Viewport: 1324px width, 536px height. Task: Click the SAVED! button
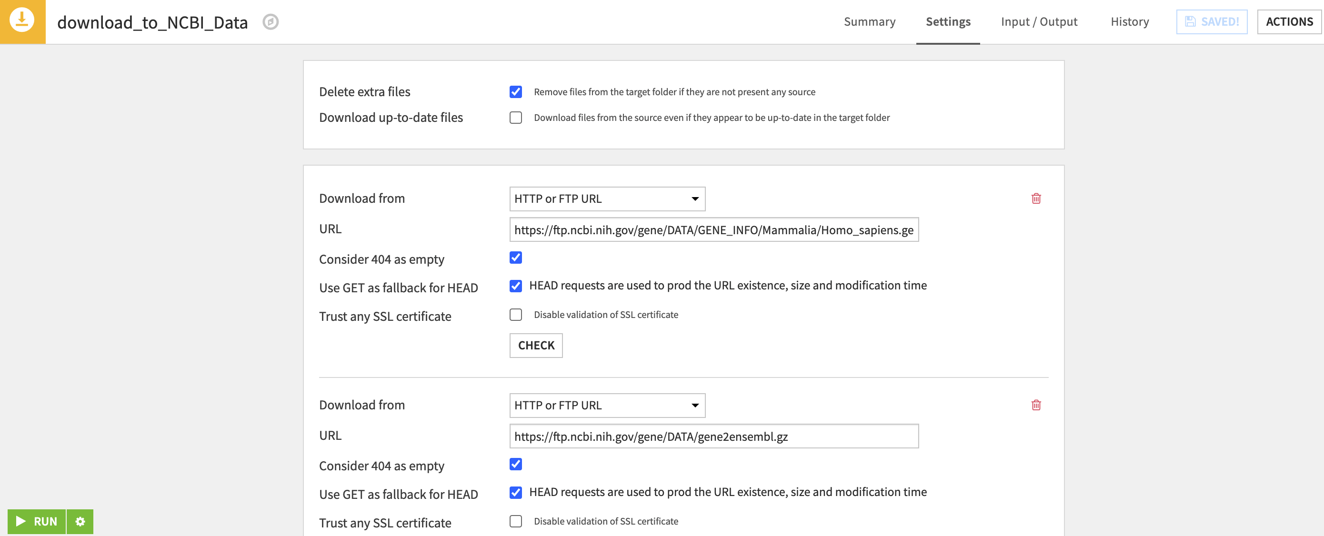(1212, 21)
